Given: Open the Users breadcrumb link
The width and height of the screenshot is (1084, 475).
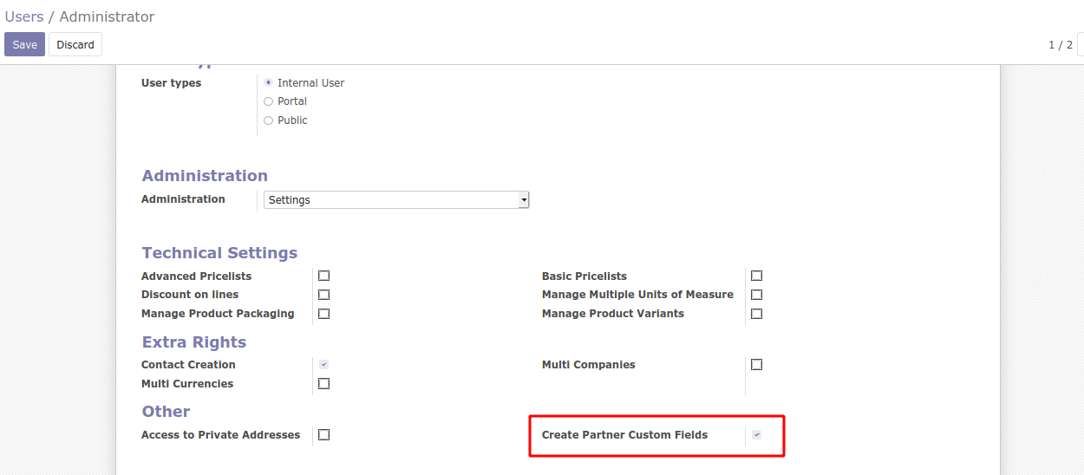Looking at the screenshot, I should (x=23, y=16).
